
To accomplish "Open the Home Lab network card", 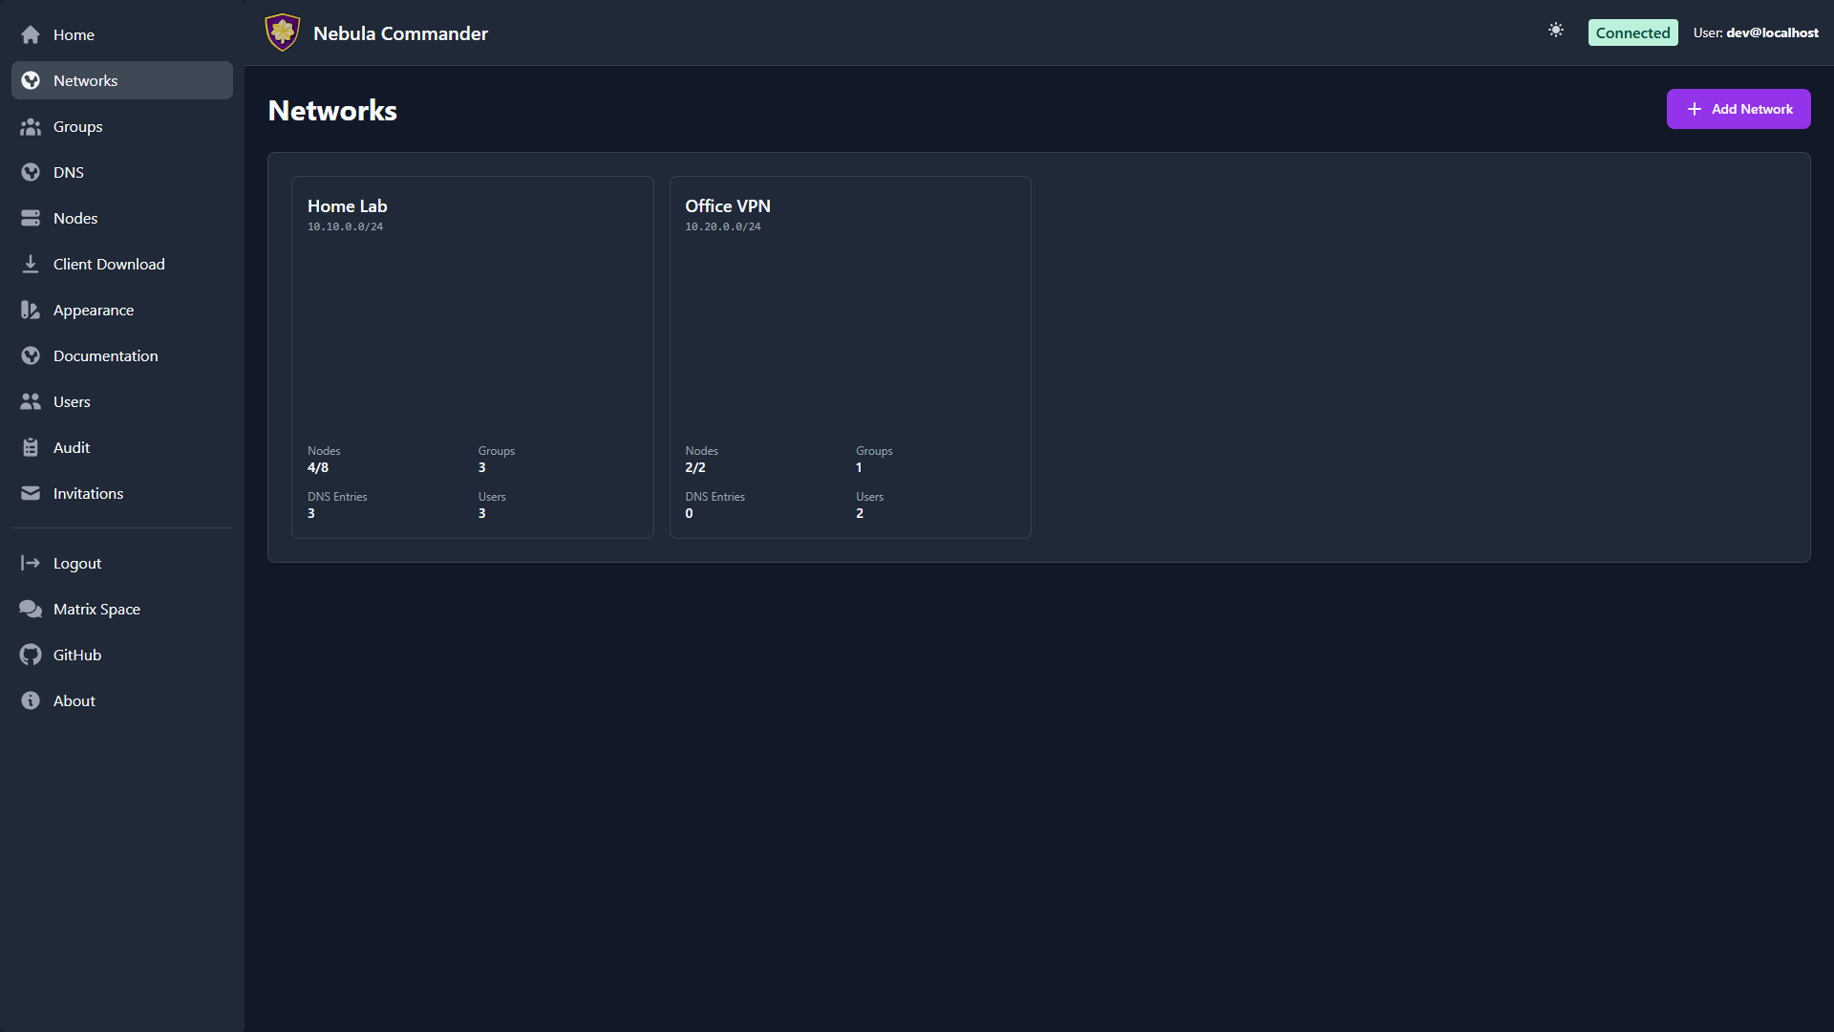I will (x=472, y=357).
